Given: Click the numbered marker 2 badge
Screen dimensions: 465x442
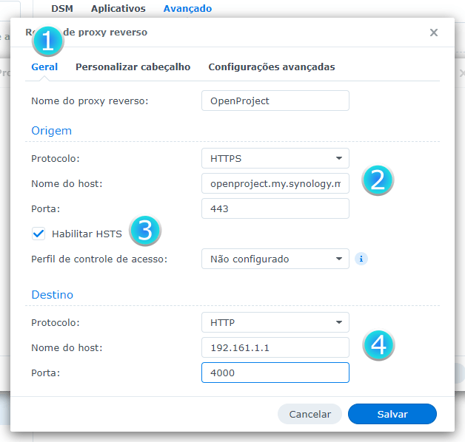Looking at the screenshot, I should [x=377, y=180].
